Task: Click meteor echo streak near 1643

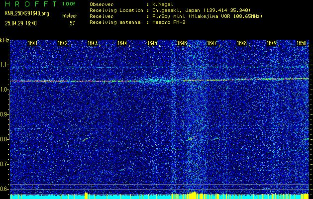Action: [x=87, y=139]
